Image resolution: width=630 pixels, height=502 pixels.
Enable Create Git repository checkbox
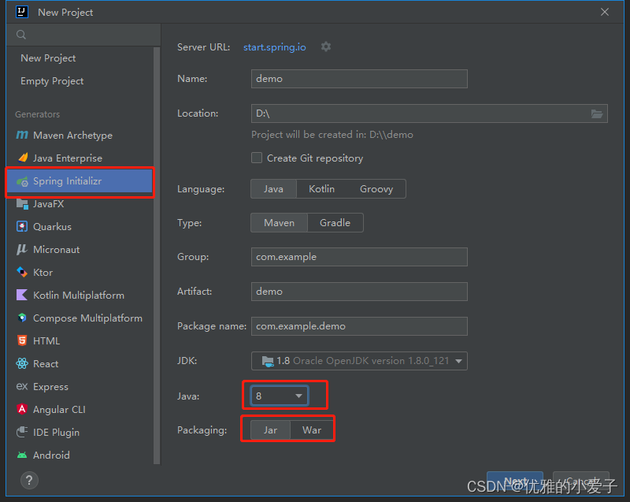click(257, 158)
